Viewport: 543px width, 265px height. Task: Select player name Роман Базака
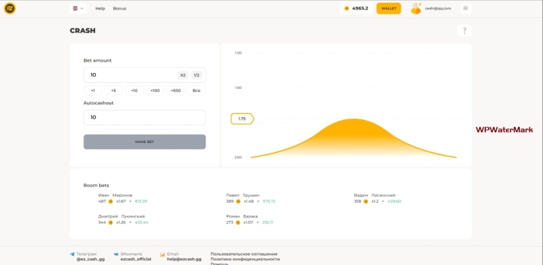click(x=242, y=216)
